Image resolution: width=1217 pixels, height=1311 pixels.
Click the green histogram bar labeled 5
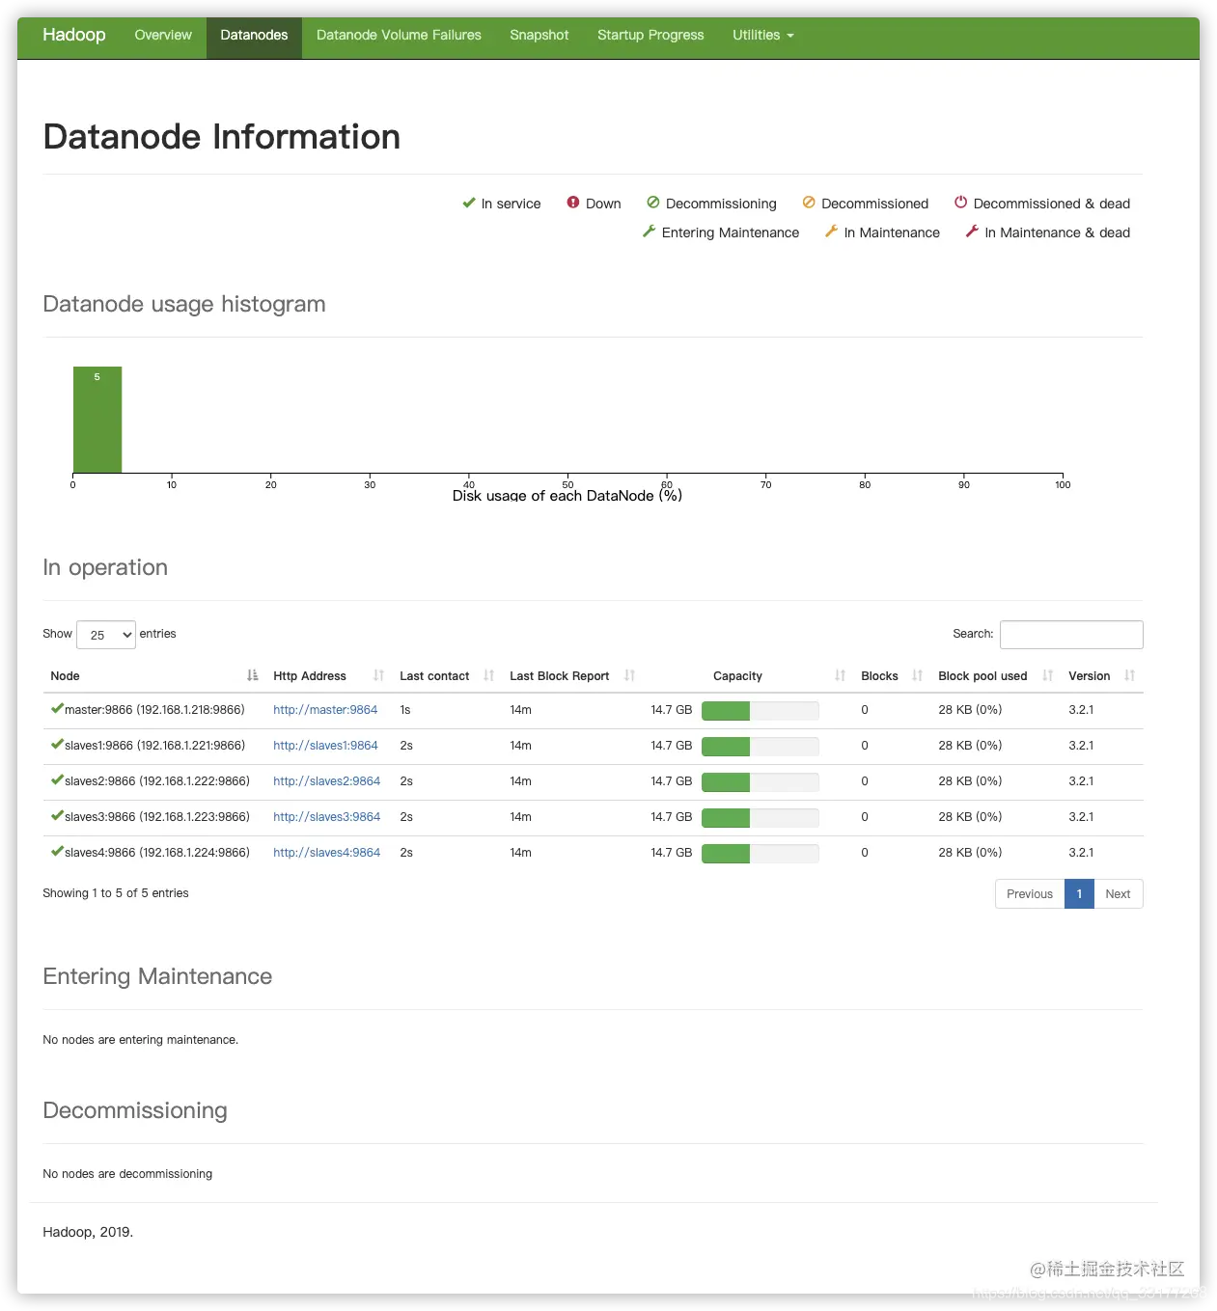click(x=97, y=420)
